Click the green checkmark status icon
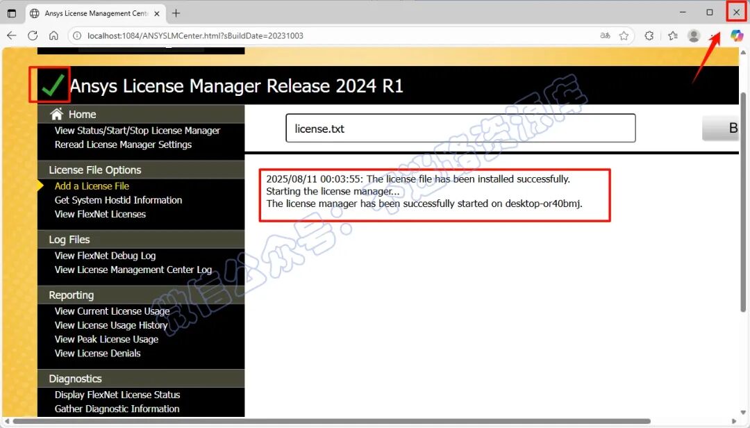Viewport: 750px width, 428px height. [x=52, y=85]
